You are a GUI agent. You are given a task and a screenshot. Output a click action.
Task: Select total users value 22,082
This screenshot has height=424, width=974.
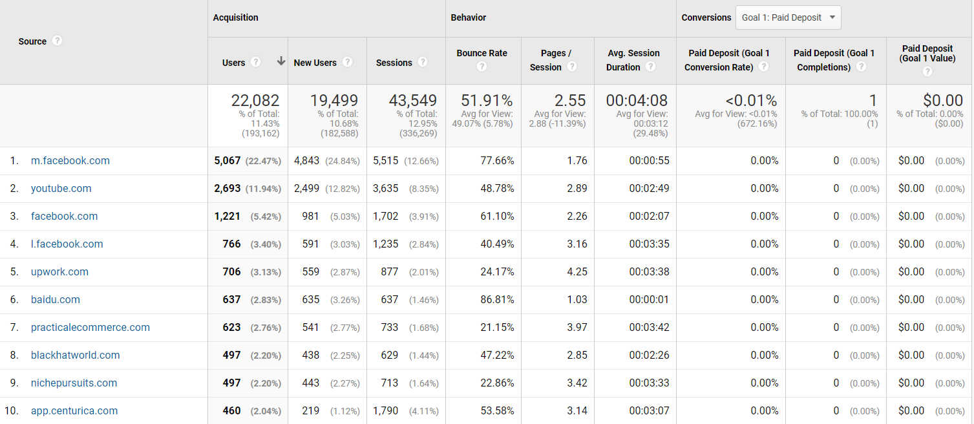255,101
